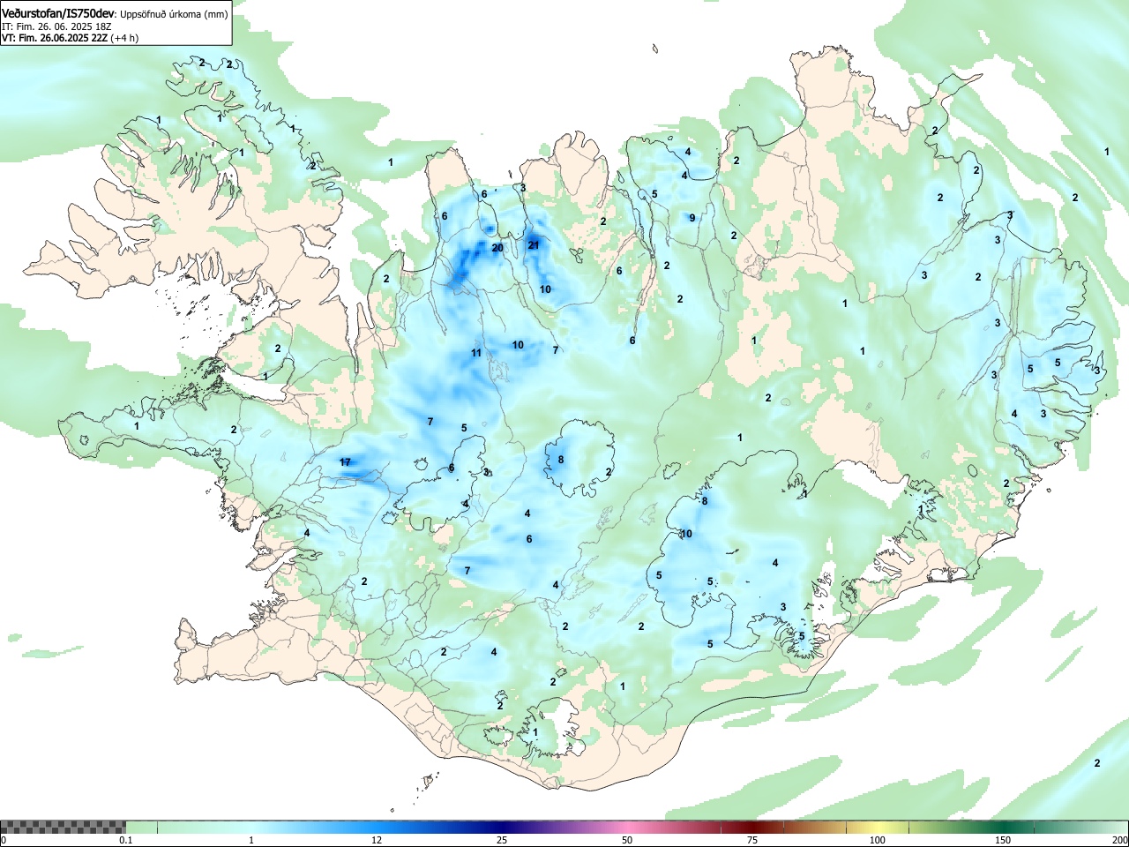Click the 150 tick label on color scale
The height and width of the screenshot is (847, 1129).
tap(1003, 840)
